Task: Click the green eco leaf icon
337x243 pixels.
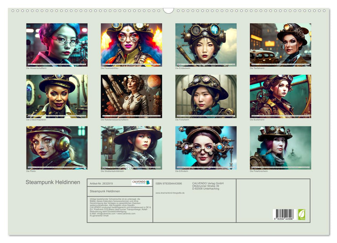Action: (301, 215)
